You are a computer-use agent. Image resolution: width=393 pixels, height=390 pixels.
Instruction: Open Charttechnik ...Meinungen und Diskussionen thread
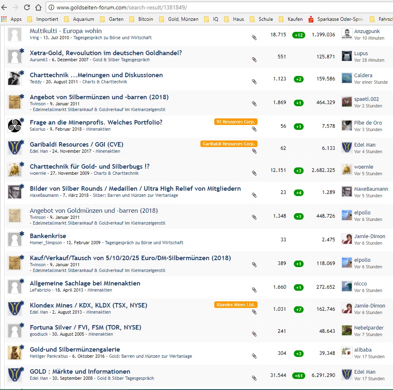point(96,75)
